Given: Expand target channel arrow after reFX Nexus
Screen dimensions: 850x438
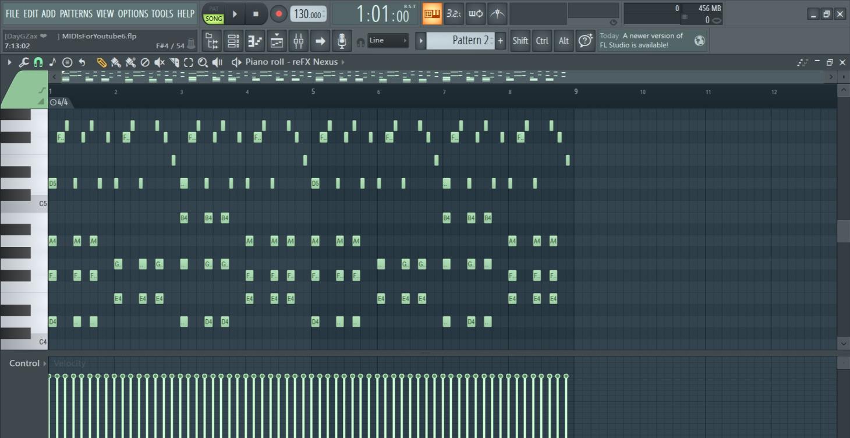Looking at the screenshot, I should click(x=343, y=62).
